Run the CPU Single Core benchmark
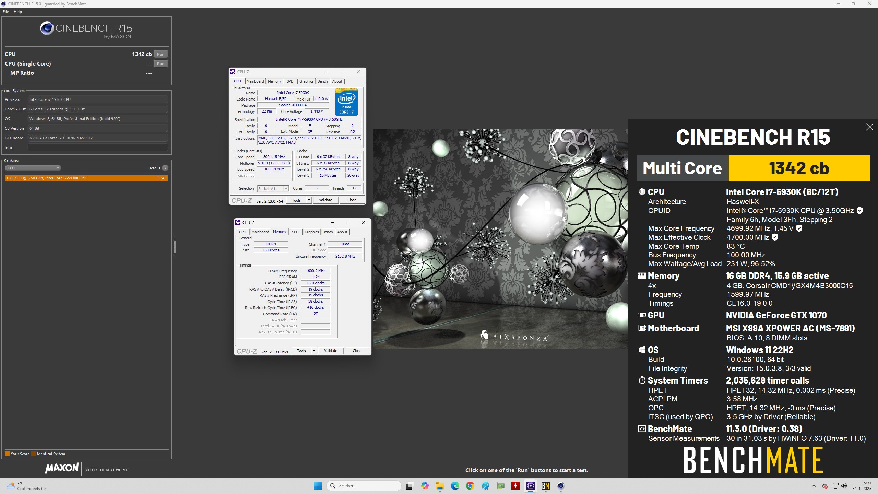Viewport: 878px width, 494px height. pos(161,63)
